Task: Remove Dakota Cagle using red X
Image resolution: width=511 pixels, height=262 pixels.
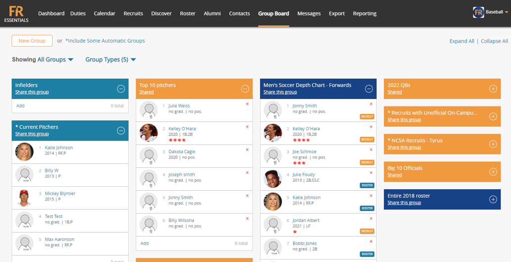Action: coord(247,150)
